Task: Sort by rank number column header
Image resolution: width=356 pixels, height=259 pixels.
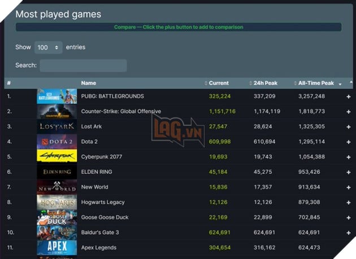Action: 9,83
